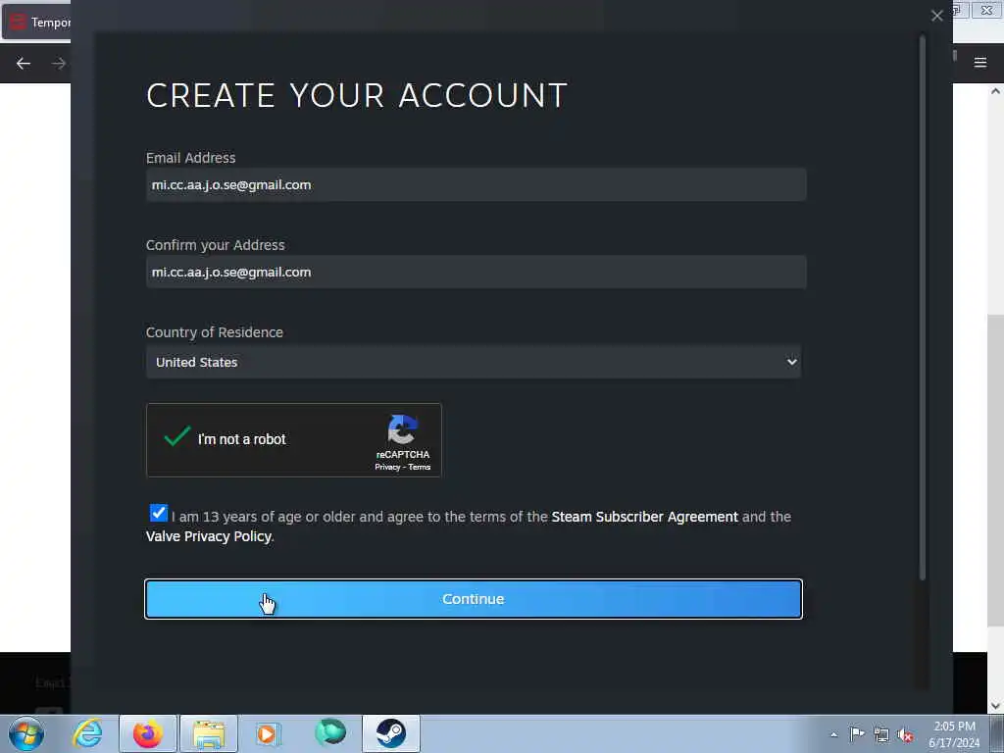Click the muted volume tray icon
The height and width of the screenshot is (753, 1004).
click(905, 735)
